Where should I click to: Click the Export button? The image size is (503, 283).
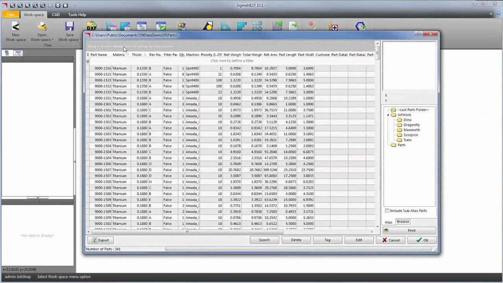point(100,240)
